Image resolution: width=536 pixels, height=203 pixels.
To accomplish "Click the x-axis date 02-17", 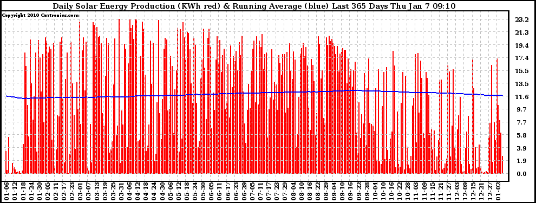I will 64,191.
